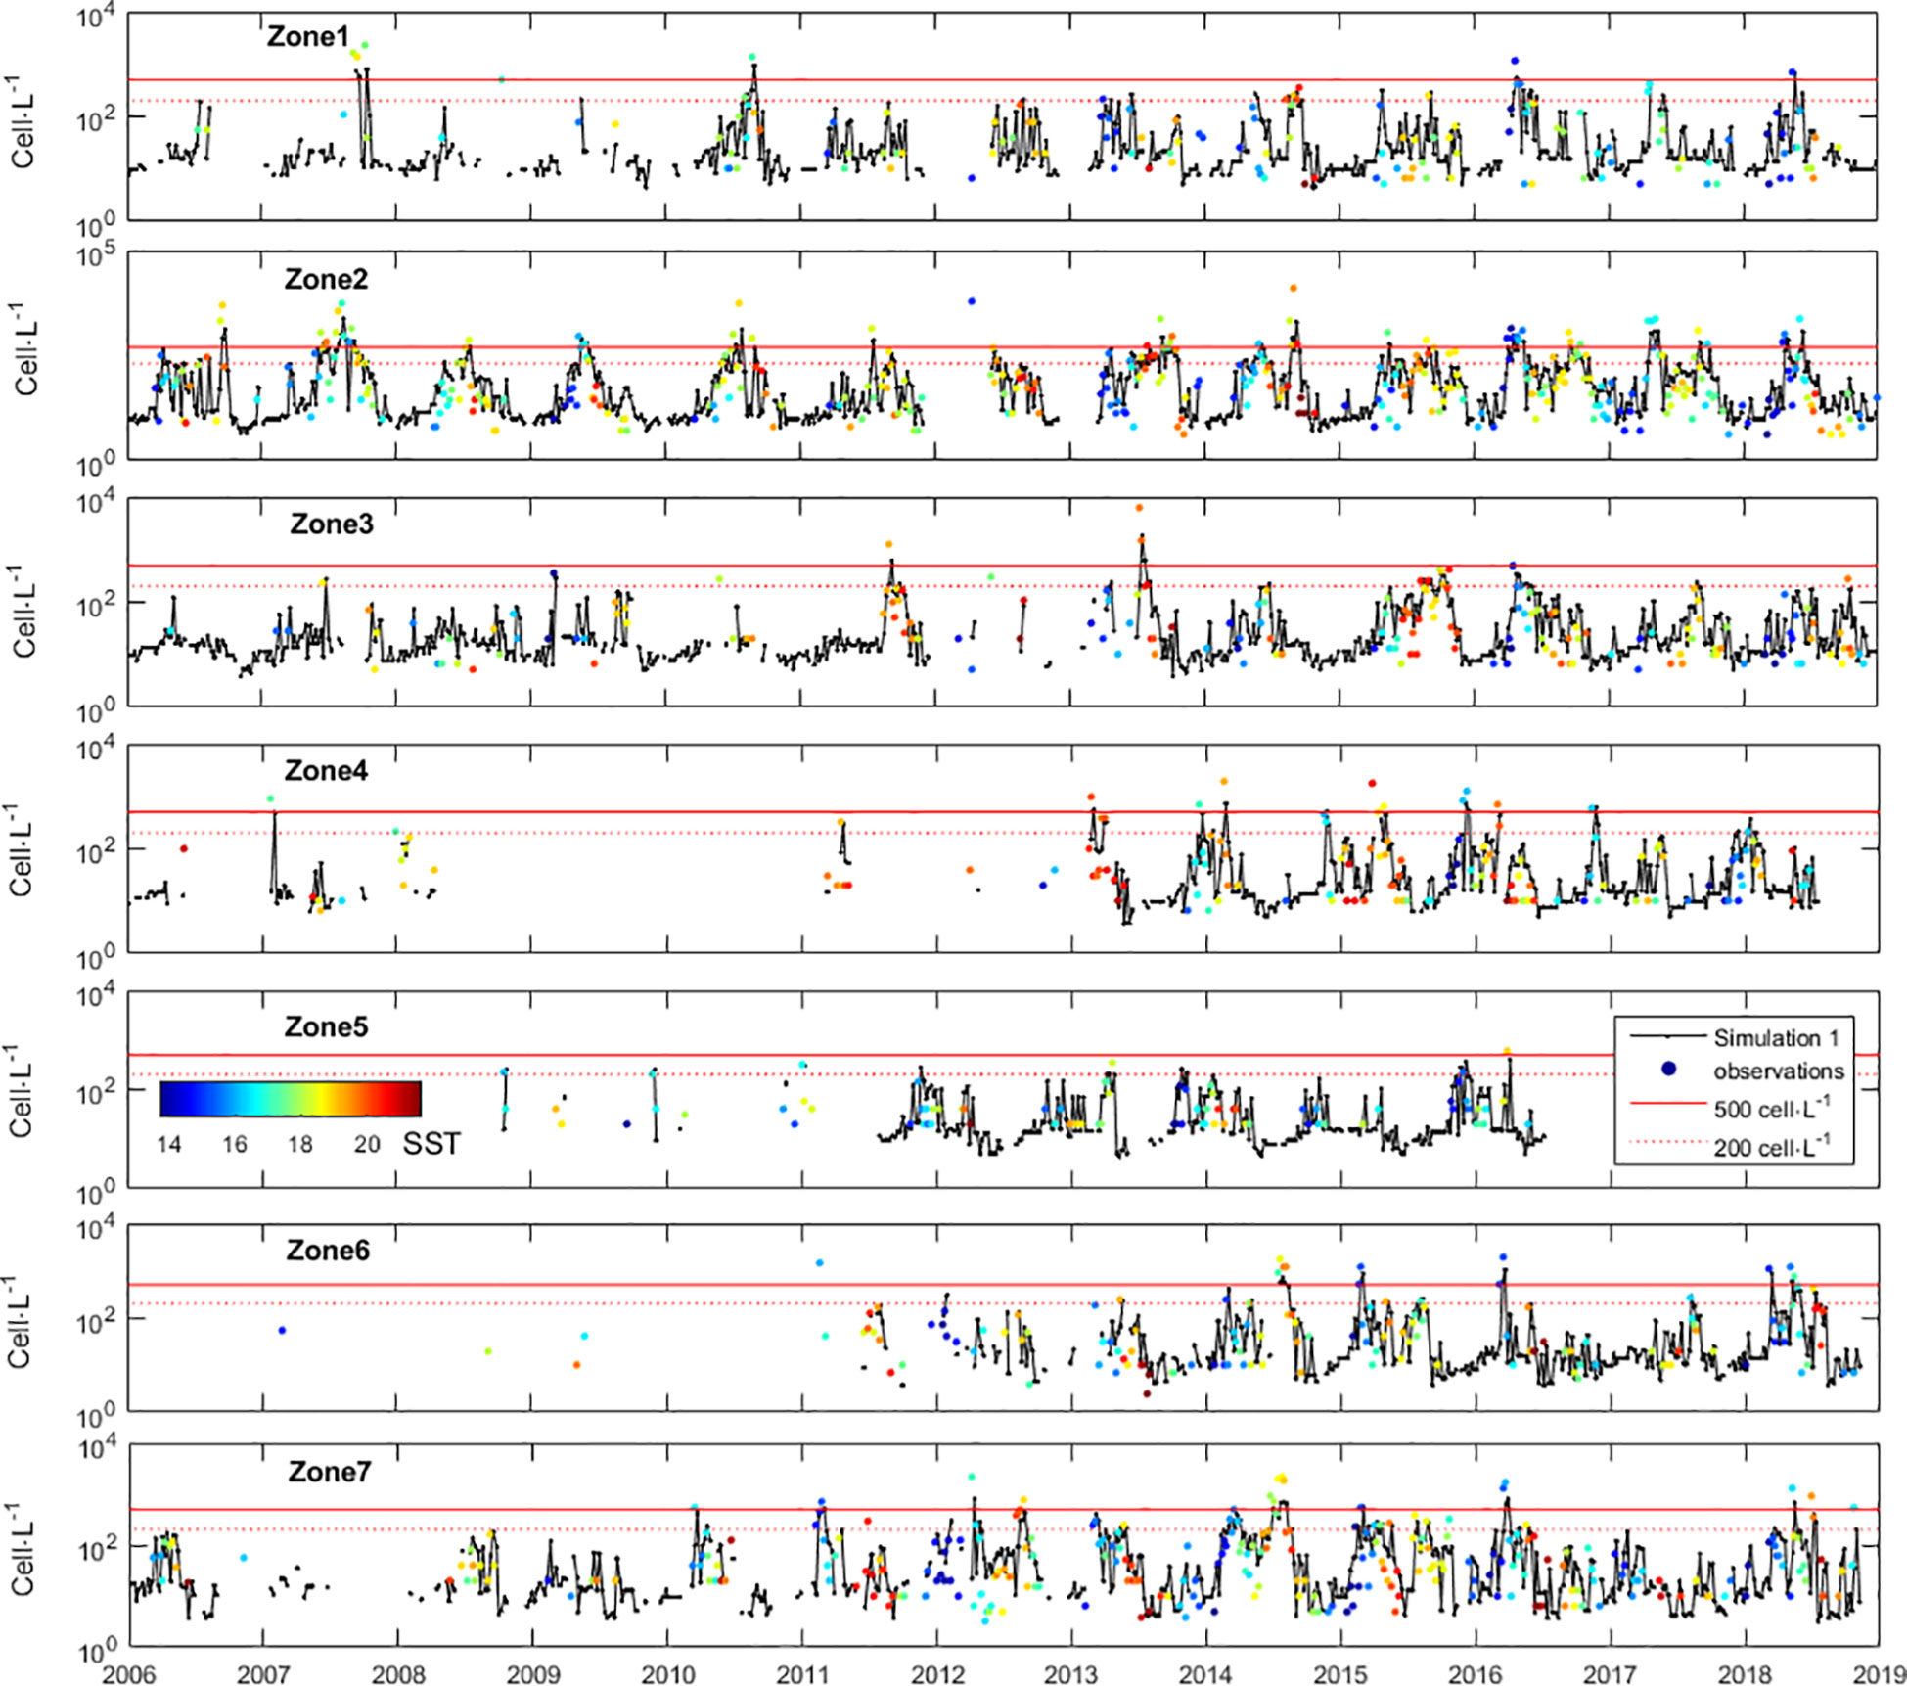This screenshot has height=1686, width=1907.
Task: Click Zone6 dark blue observation in 2007
Action: tap(282, 1330)
